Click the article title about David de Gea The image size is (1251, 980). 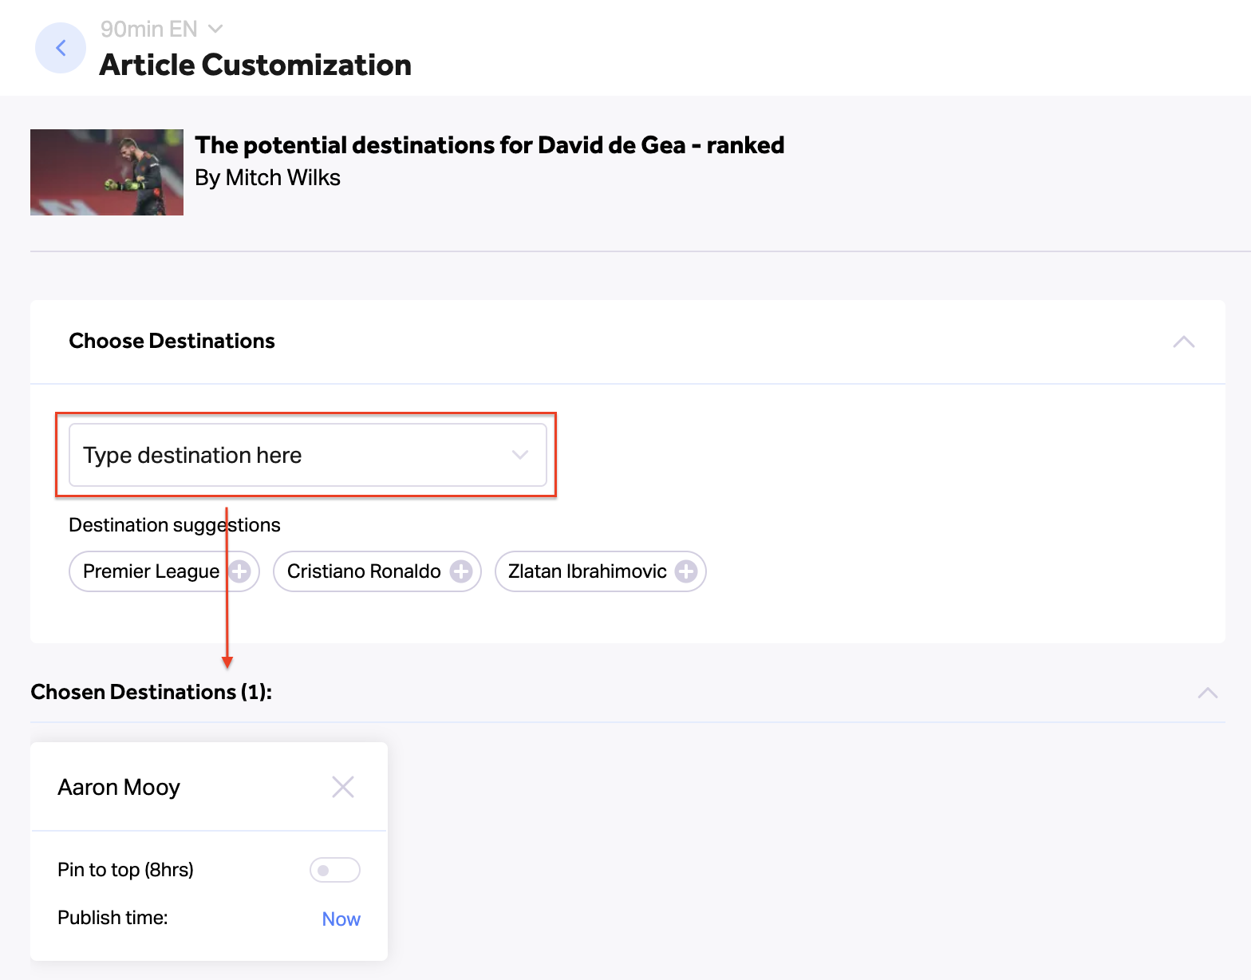click(x=490, y=145)
